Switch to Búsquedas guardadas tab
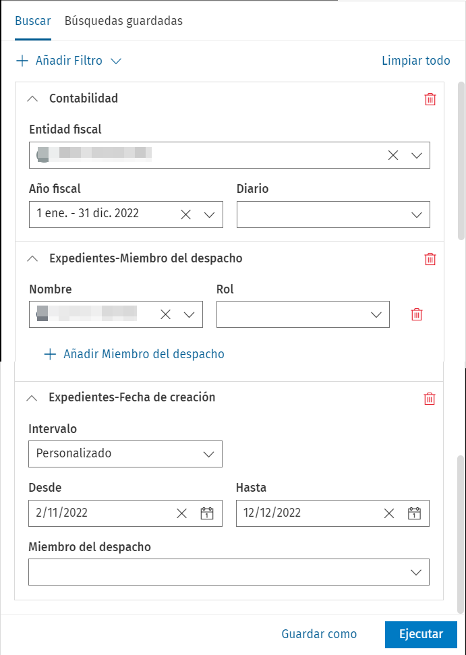 (123, 21)
